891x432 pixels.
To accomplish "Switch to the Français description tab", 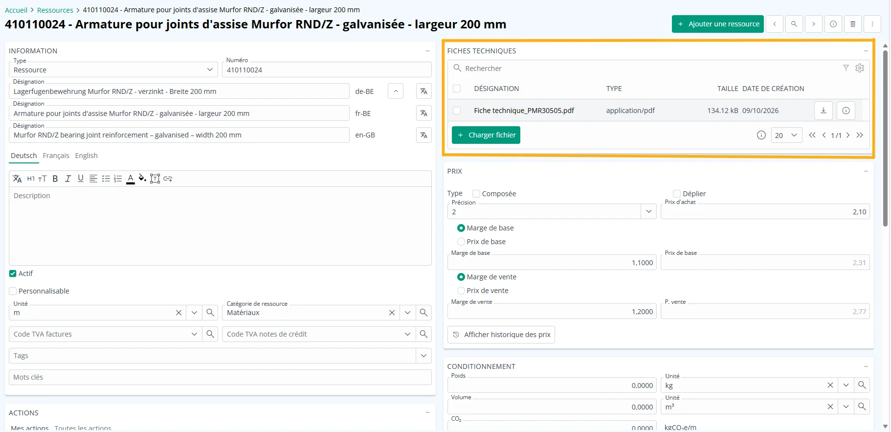I will [x=56, y=156].
